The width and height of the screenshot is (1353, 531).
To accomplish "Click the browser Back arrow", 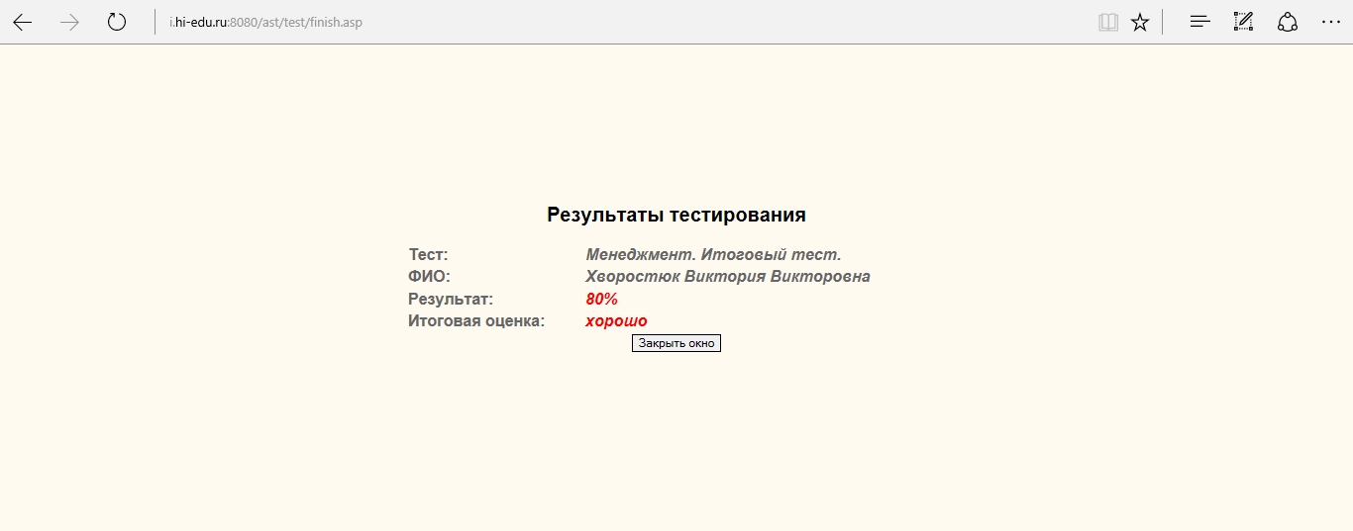I will (22, 22).
